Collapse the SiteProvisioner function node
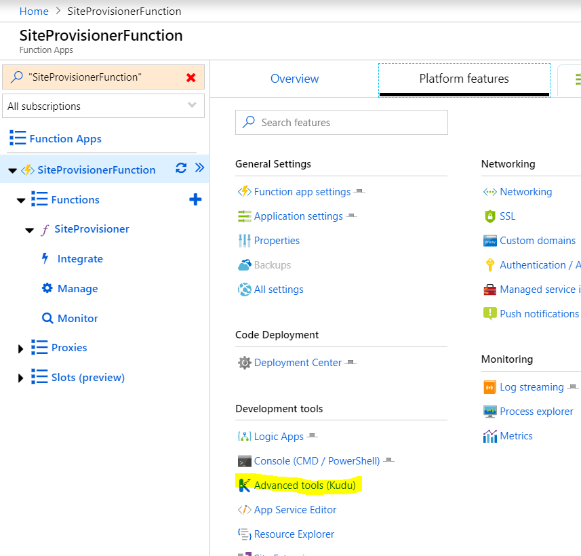Screen dimensions: 581x556 point(30,231)
